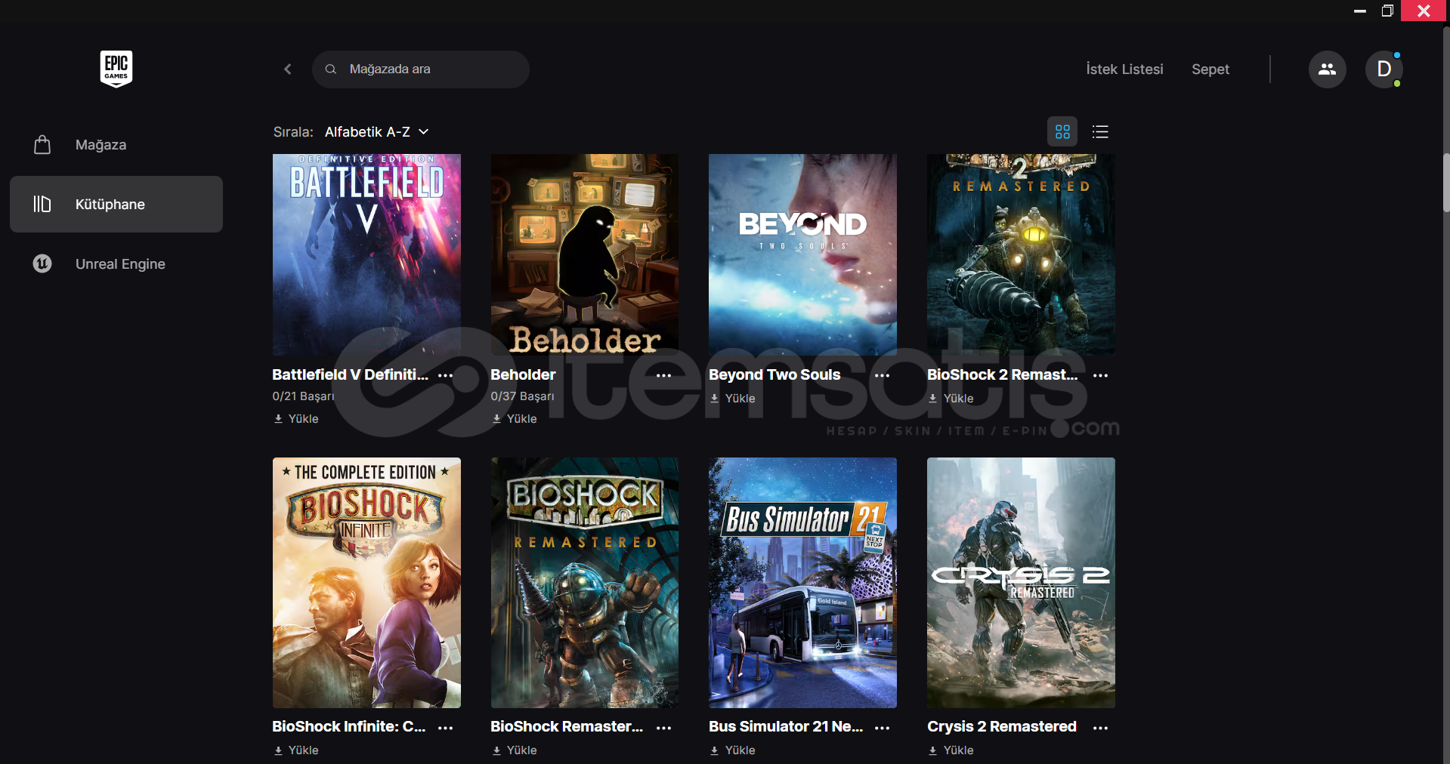Restore down the Epic Games window

point(1387,11)
